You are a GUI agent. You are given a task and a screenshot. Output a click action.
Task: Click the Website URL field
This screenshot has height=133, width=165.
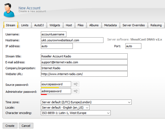coord(84,74)
